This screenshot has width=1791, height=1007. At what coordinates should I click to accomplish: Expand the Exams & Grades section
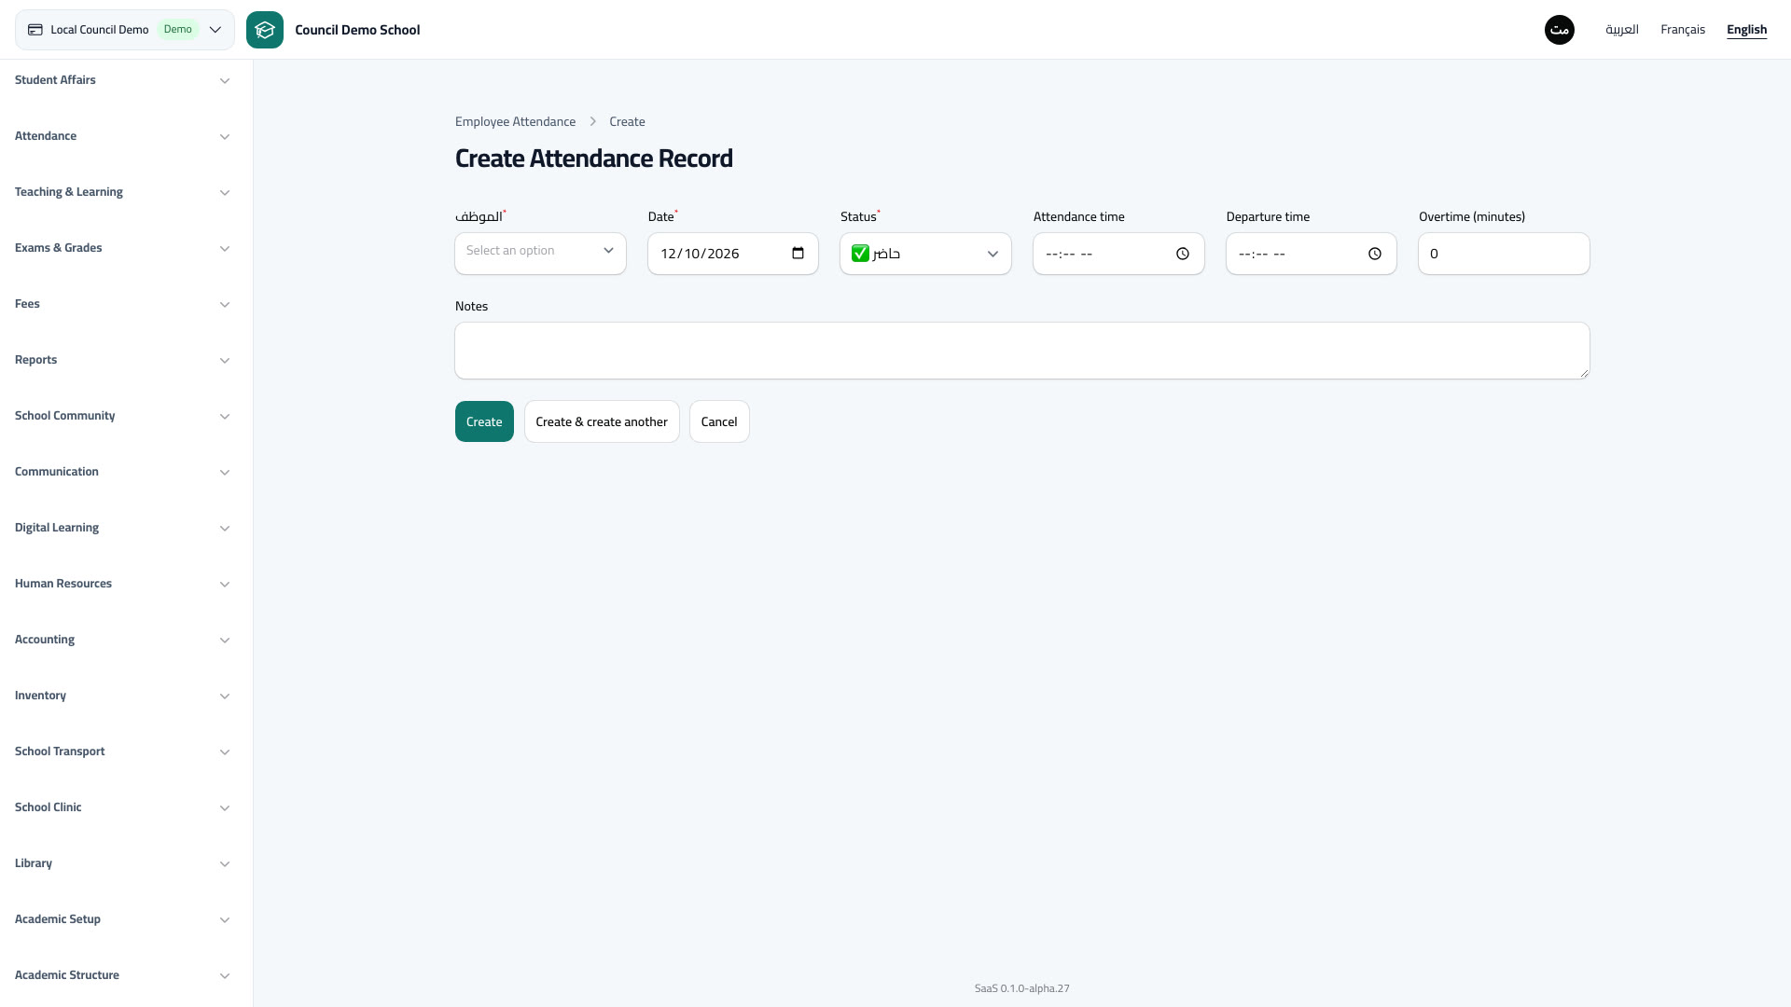(122, 248)
